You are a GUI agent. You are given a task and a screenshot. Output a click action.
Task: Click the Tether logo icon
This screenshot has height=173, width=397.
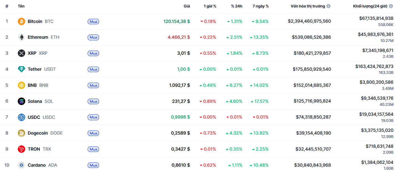[x=21, y=69]
